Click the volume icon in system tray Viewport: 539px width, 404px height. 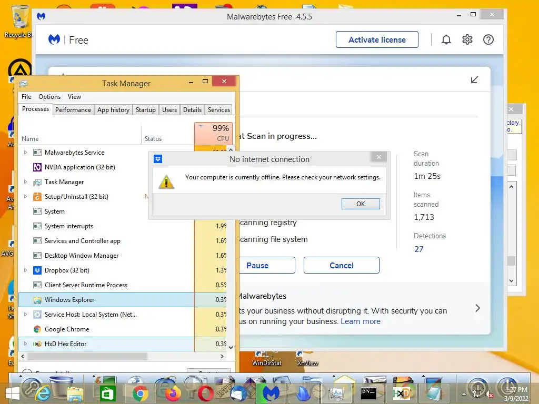[x=488, y=395]
